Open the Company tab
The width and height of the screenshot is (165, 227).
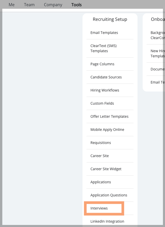point(53,5)
